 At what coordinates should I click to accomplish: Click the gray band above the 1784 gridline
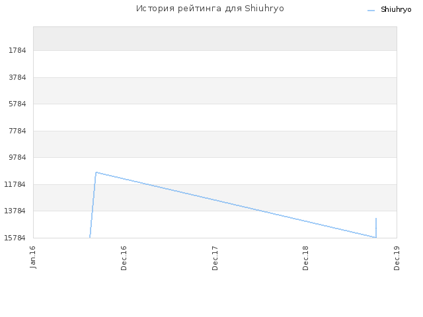pos(215,38)
